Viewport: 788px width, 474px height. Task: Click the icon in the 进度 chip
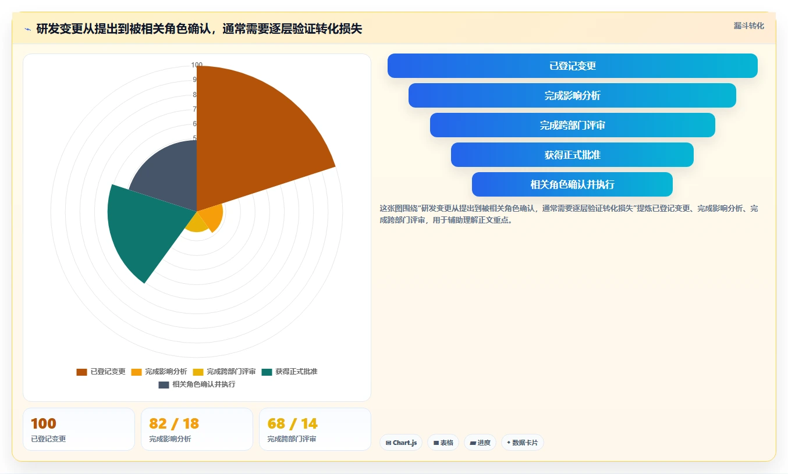pyautogui.click(x=473, y=443)
